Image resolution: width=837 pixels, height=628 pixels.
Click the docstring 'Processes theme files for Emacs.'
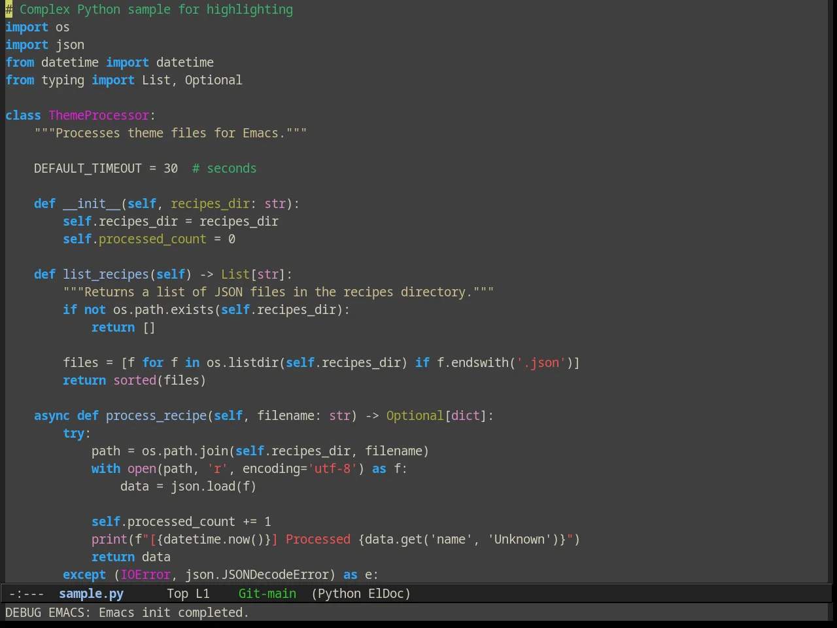click(x=171, y=133)
